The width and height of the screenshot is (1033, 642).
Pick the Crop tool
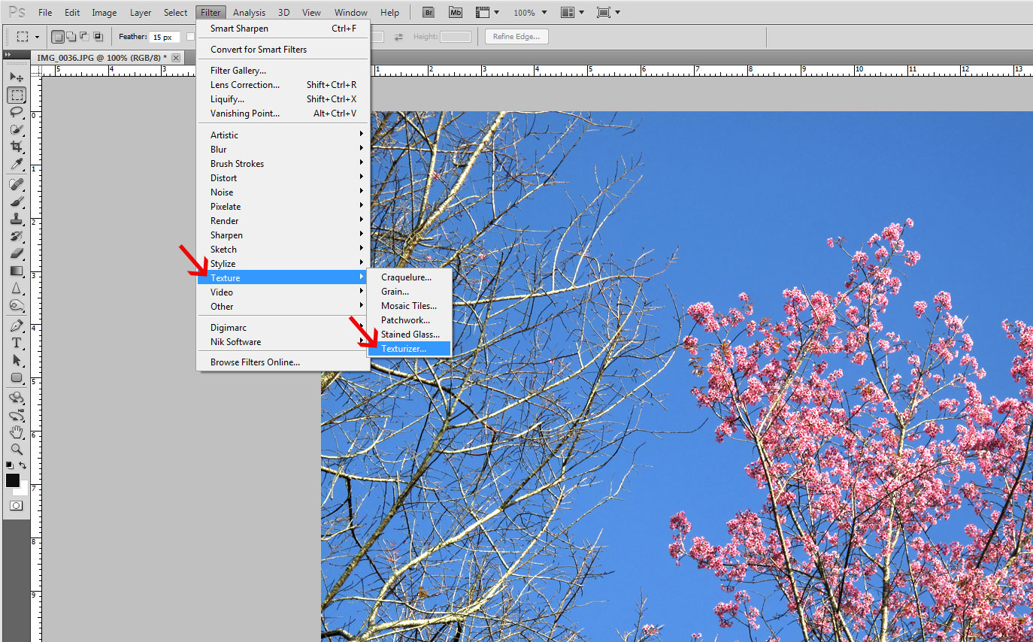click(17, 147)
